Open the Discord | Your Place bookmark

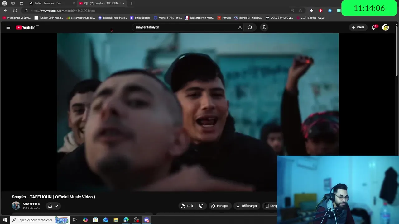(113, 18)
